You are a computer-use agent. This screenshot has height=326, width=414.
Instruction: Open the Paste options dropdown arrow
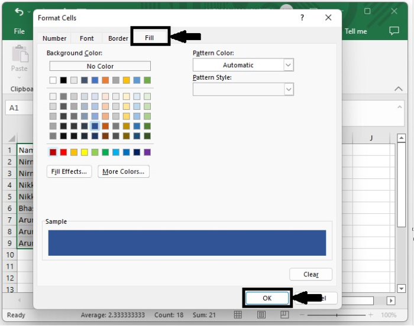coord(19,77)
